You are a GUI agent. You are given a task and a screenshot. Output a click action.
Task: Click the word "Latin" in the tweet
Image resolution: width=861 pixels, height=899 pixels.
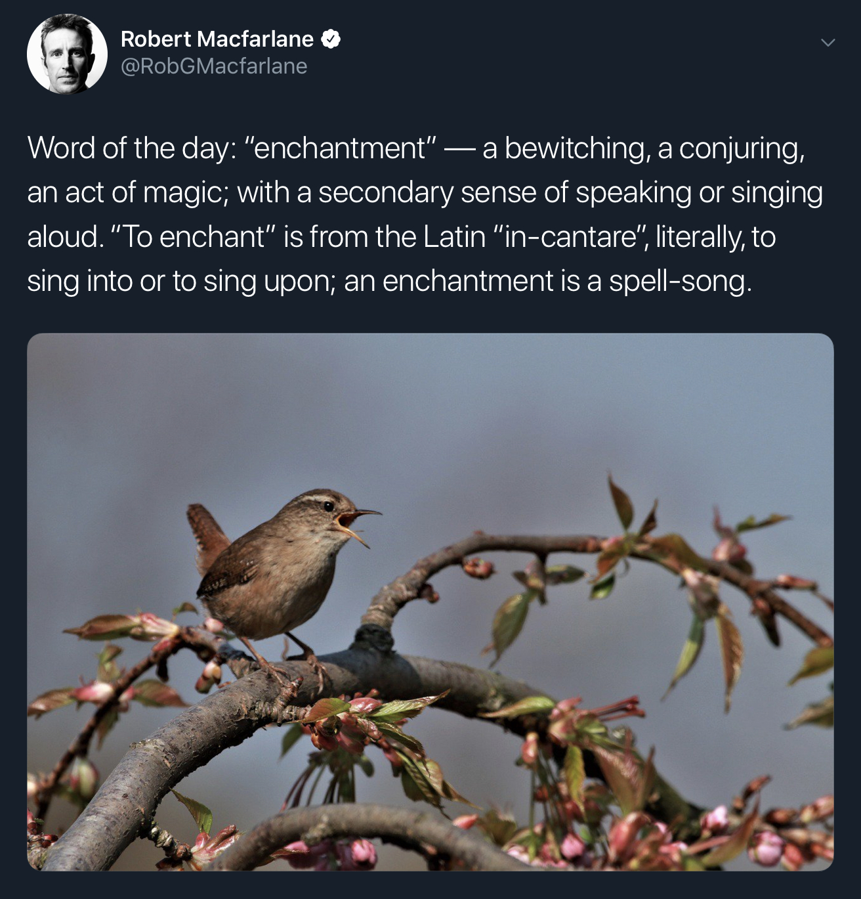coord(454,237)
